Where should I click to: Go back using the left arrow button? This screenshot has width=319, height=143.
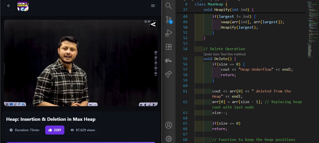pos(9,6)
